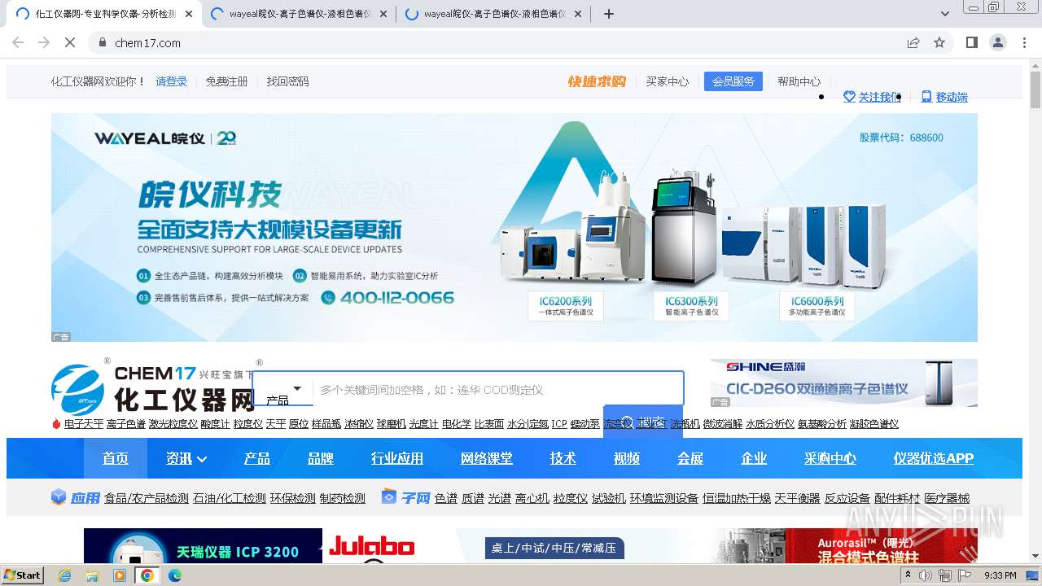Open 帮助中心 help center

point(799,81)
